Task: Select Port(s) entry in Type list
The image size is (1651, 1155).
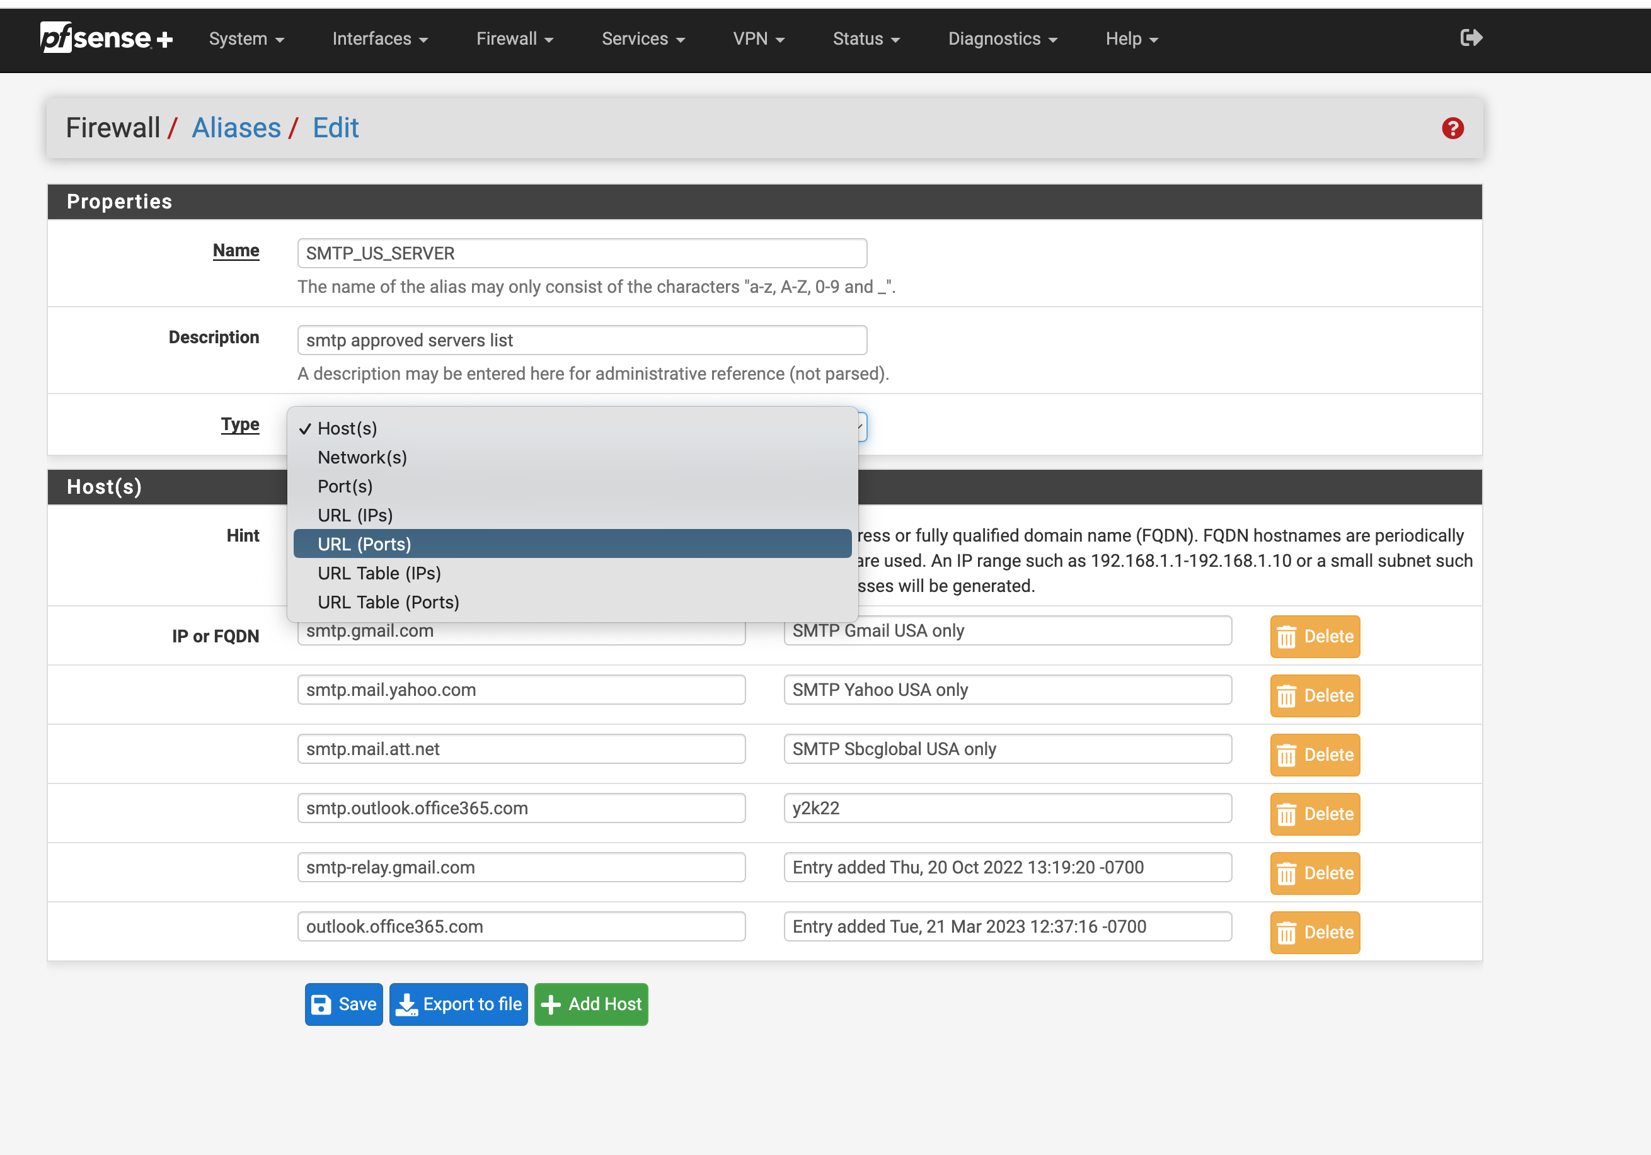Action: [x=345, y=486]
